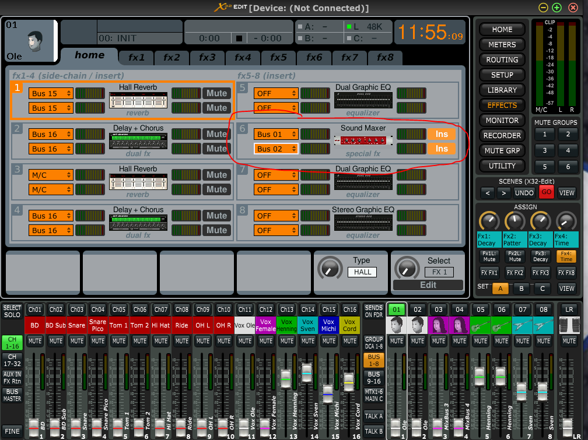
Task: Open the Hall Reverb unit in FX slot 3
Action: tap(138, 182)
